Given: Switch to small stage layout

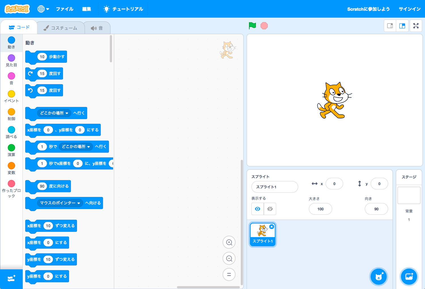Looking at the screenshot, I should coord(390,26).
